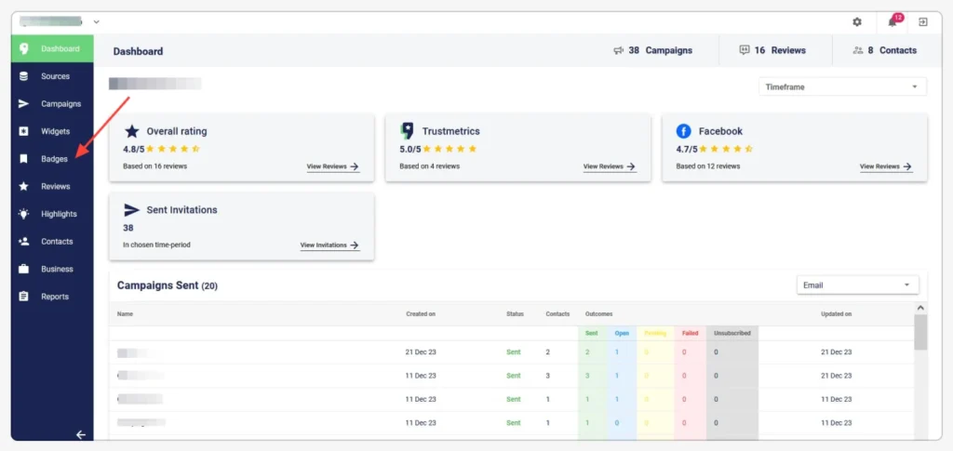
Task: Click the Campaigns Sent (20) heading
Action: coord(168,285)
